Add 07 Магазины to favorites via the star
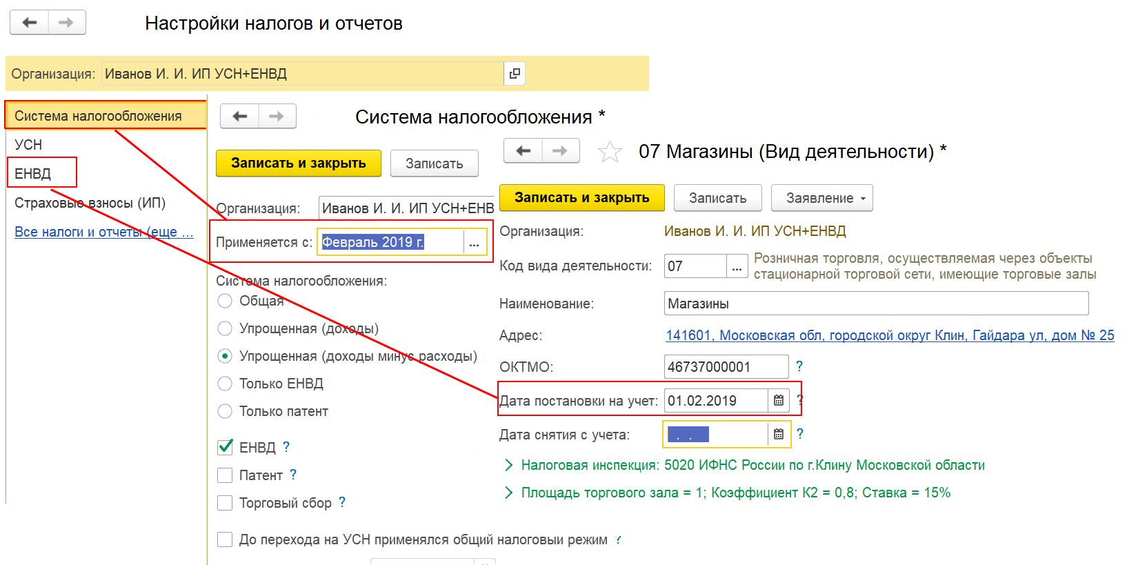 coord(610,152)
